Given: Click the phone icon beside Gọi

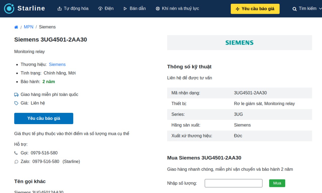Looking at the screenshot, I should coord(16,153).
